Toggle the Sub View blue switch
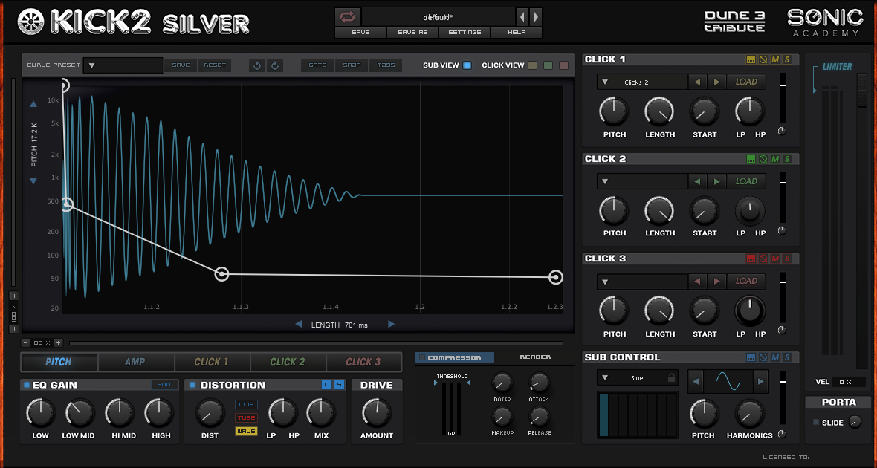 467,65
